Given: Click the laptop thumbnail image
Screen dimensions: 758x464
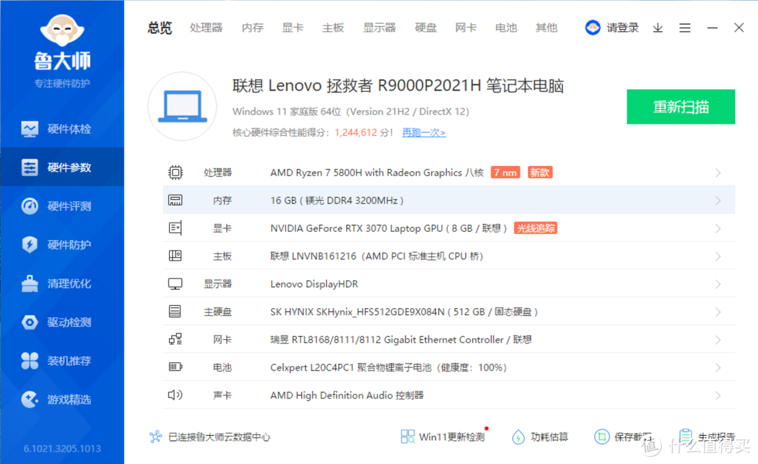Looking at the screenshot, I should pos(182,105).
